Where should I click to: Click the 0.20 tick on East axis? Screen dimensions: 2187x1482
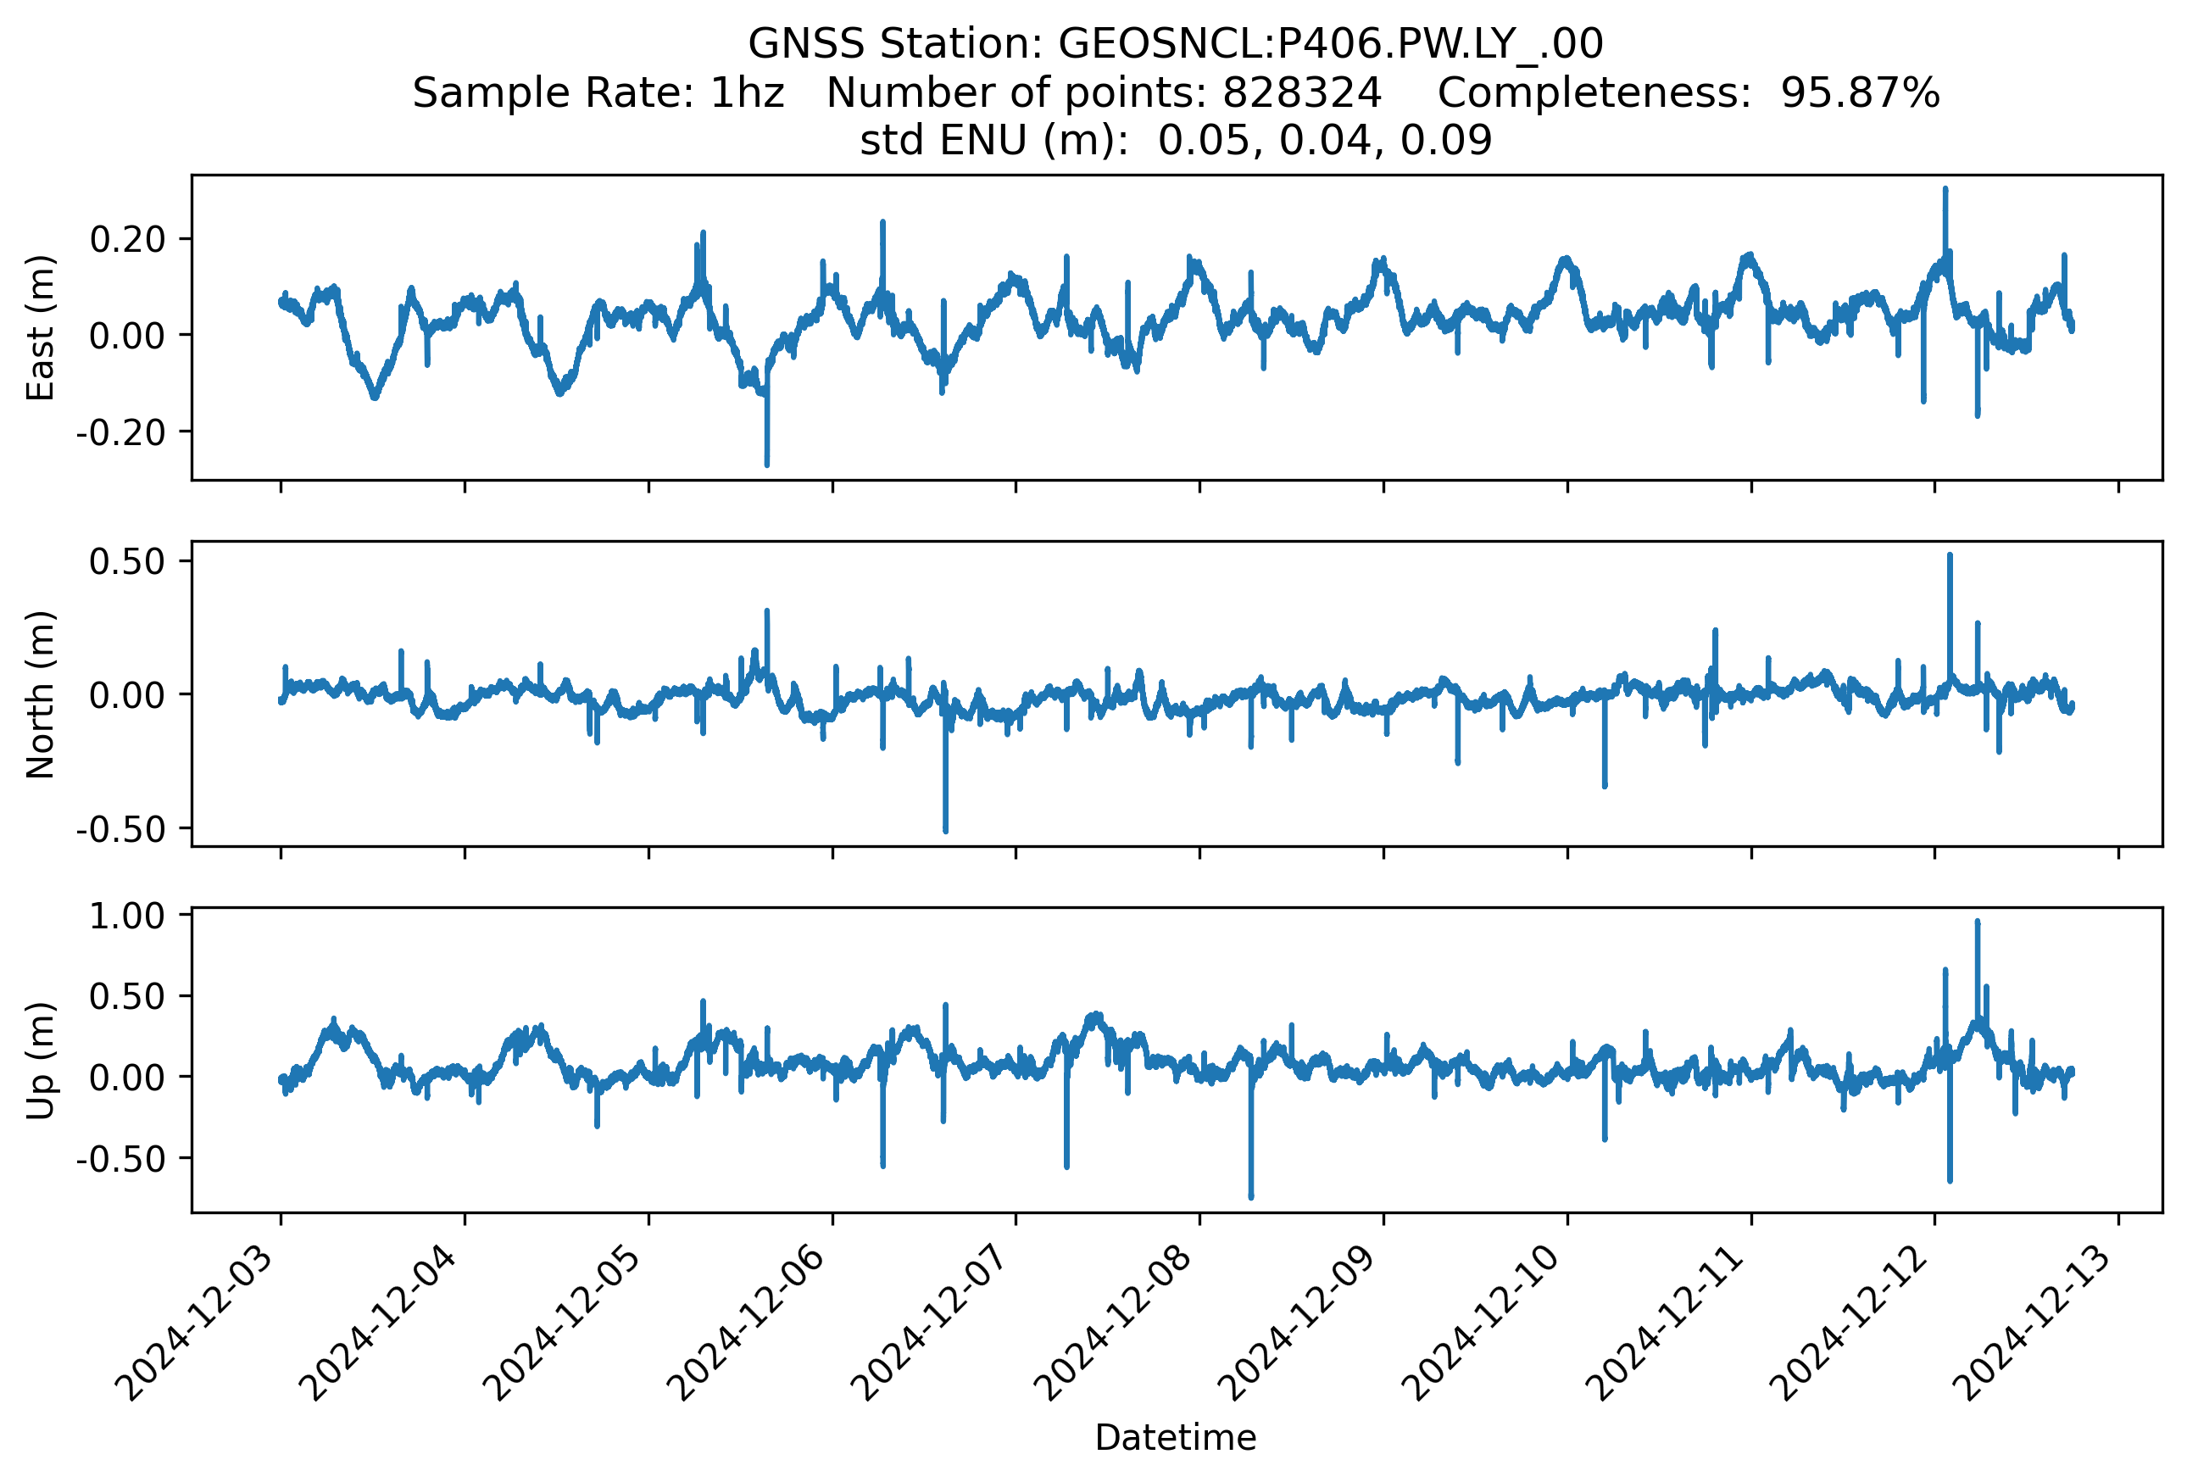click(x=127, y=240)
